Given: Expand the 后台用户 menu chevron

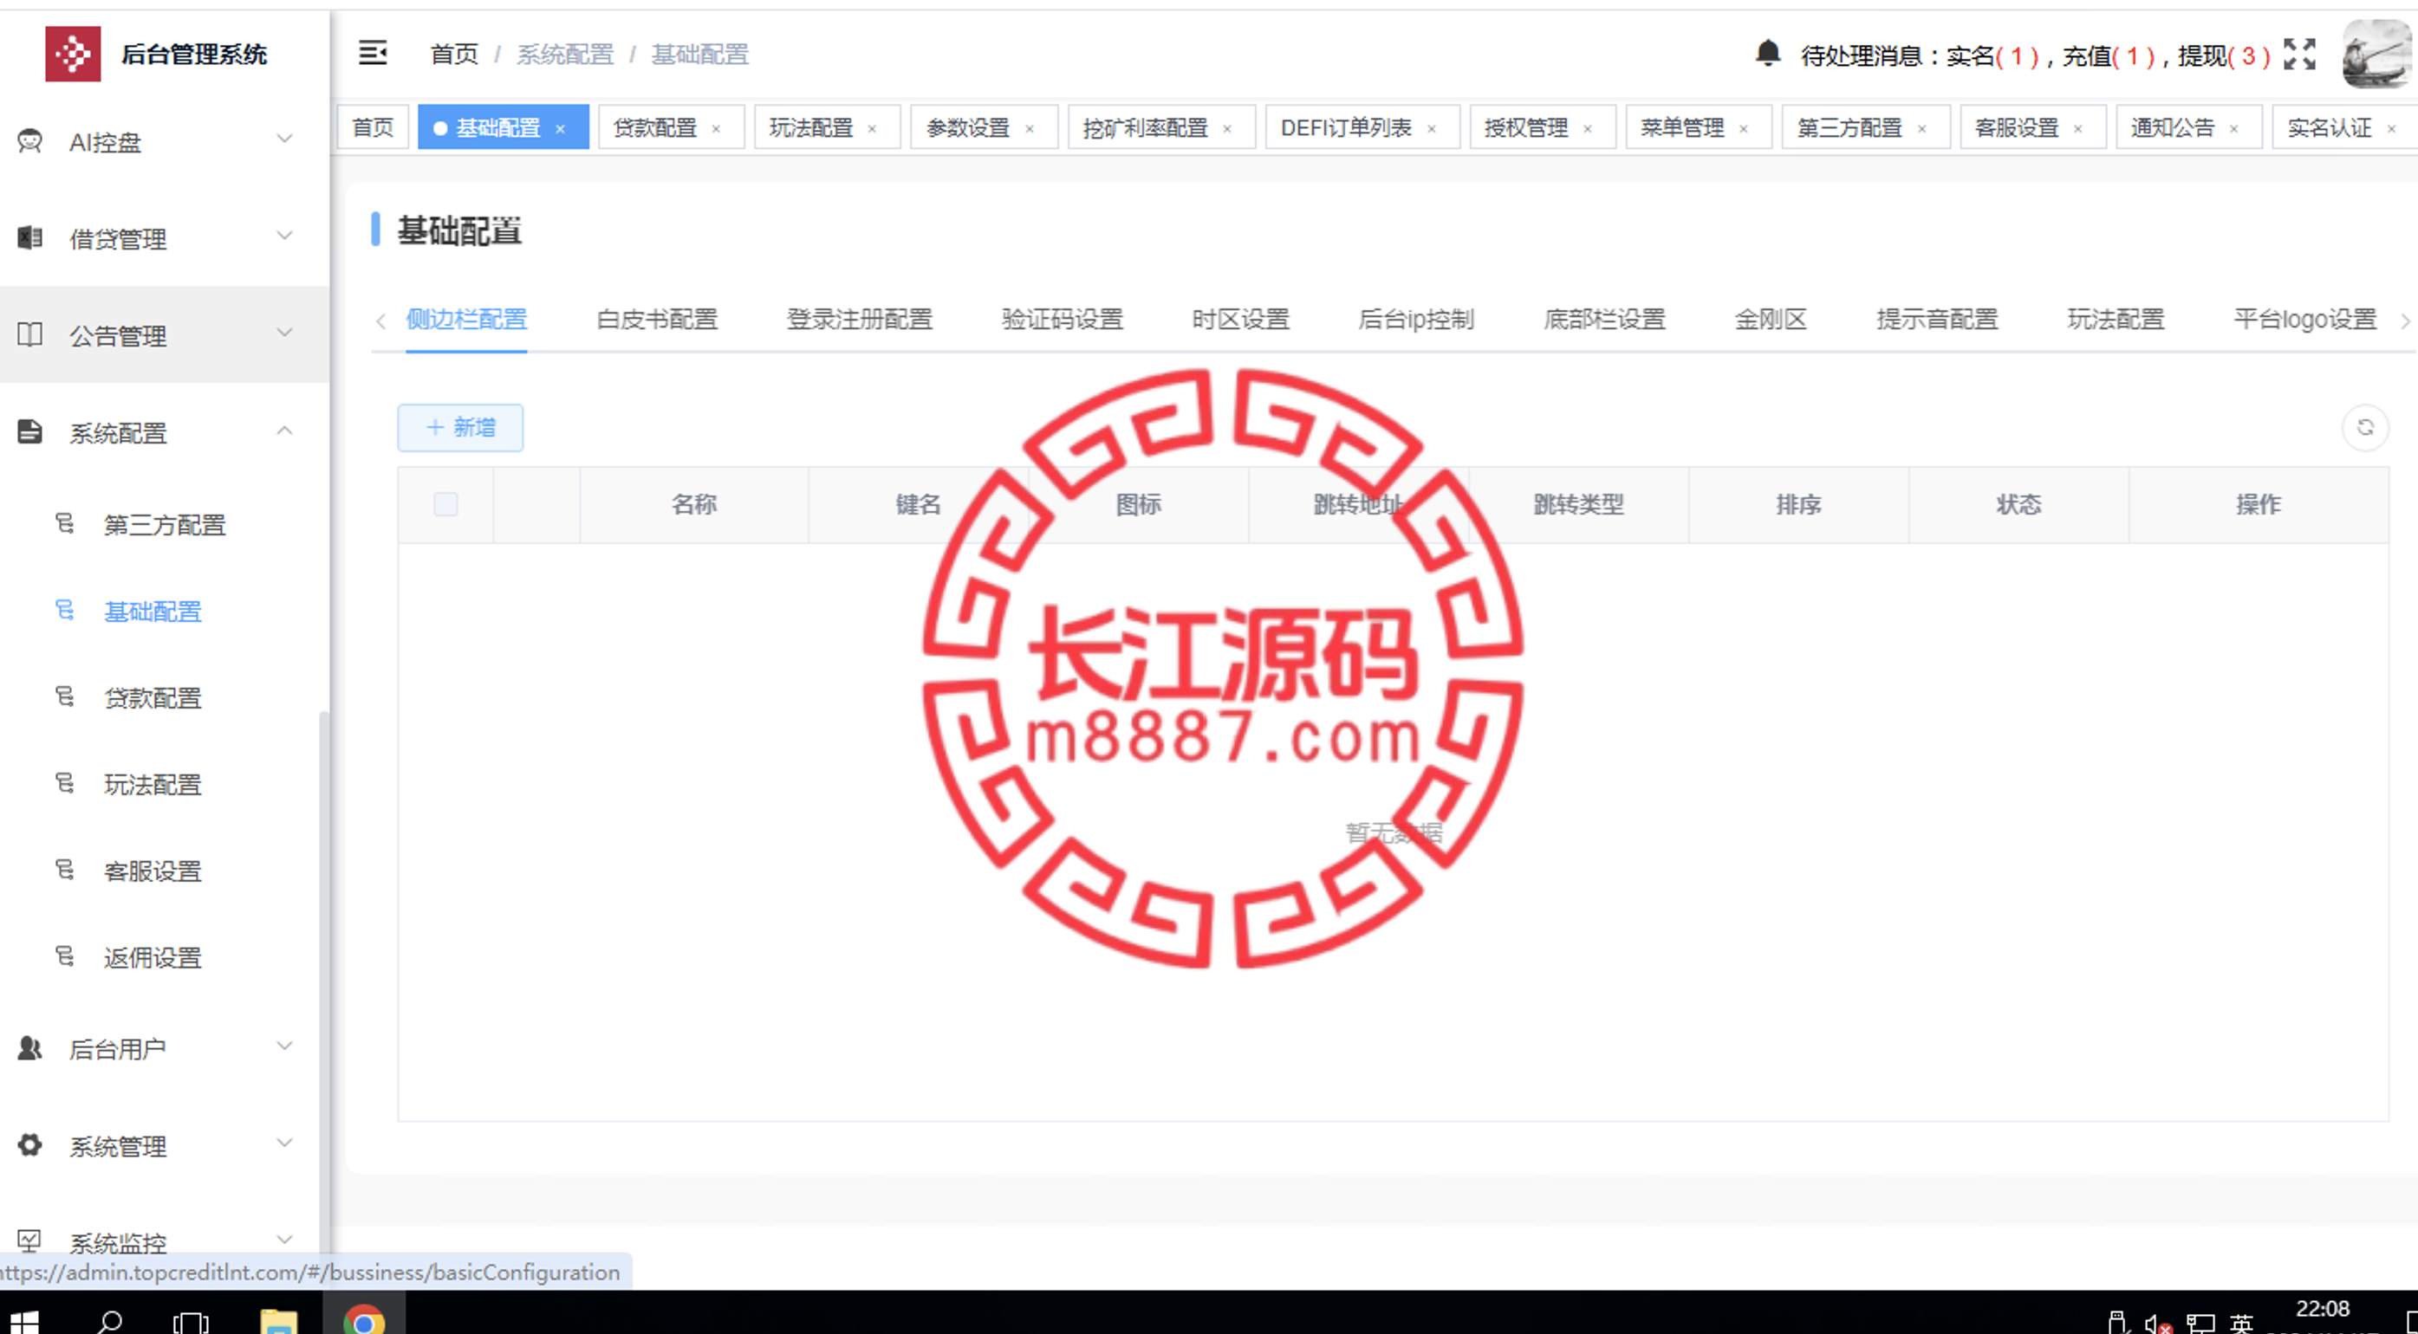Looking at the screenshot, I should click(284, 1045).
